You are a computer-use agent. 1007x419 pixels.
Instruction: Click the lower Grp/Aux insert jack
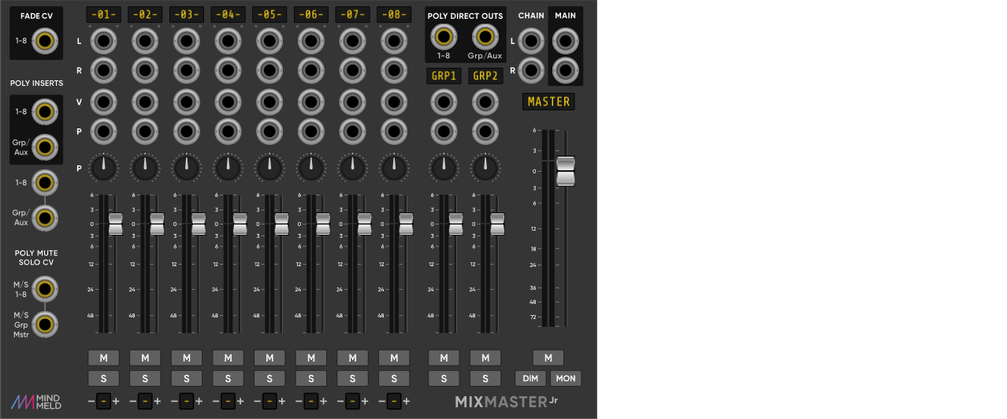[x=46, y=217]
